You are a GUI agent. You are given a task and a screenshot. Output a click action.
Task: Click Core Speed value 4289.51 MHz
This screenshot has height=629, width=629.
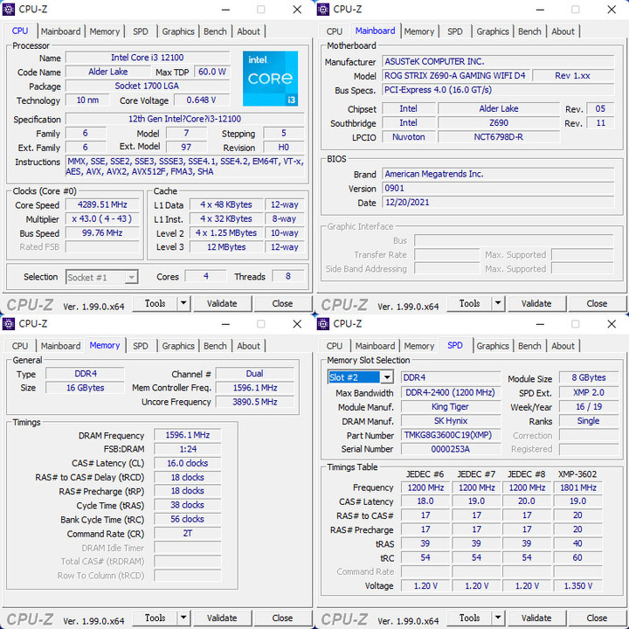102,204
